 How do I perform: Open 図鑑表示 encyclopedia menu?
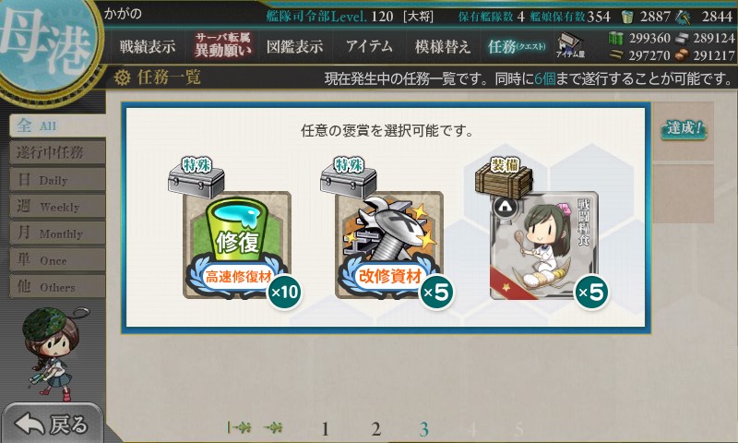[x=294, y=46]
